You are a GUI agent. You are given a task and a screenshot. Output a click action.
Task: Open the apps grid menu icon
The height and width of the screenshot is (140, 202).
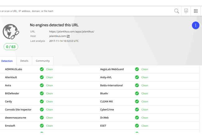pyautogui.click(x=195, y=11)
